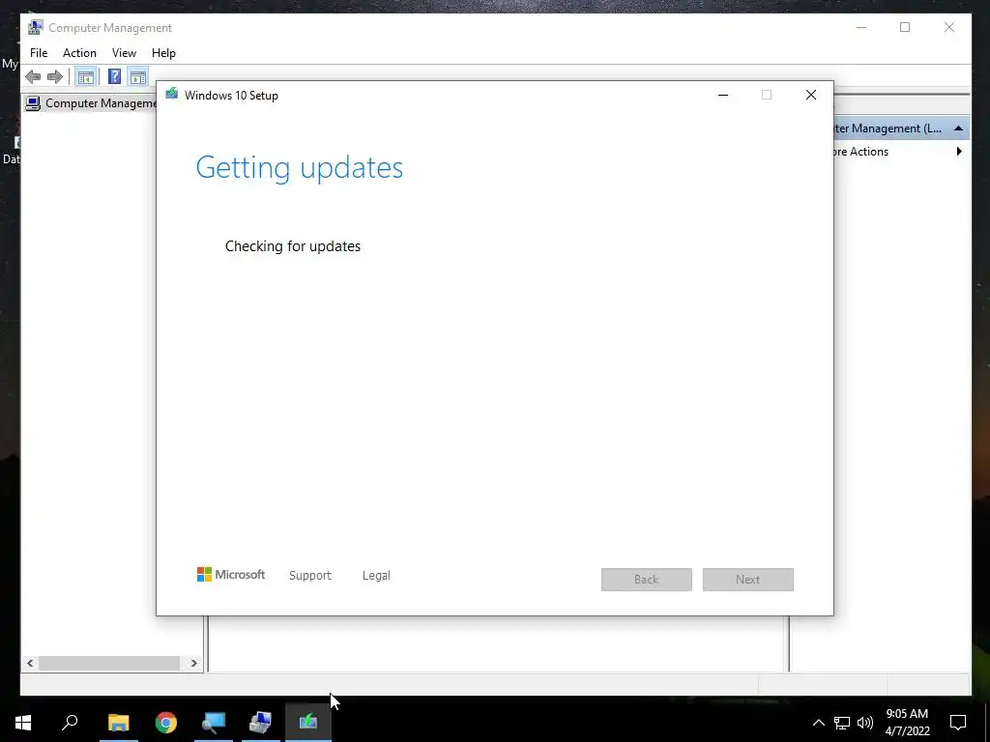Click the Next button in Windows 10 Setup
The width and height of the screenshot is (990, 742).
[x=747, y=580]
